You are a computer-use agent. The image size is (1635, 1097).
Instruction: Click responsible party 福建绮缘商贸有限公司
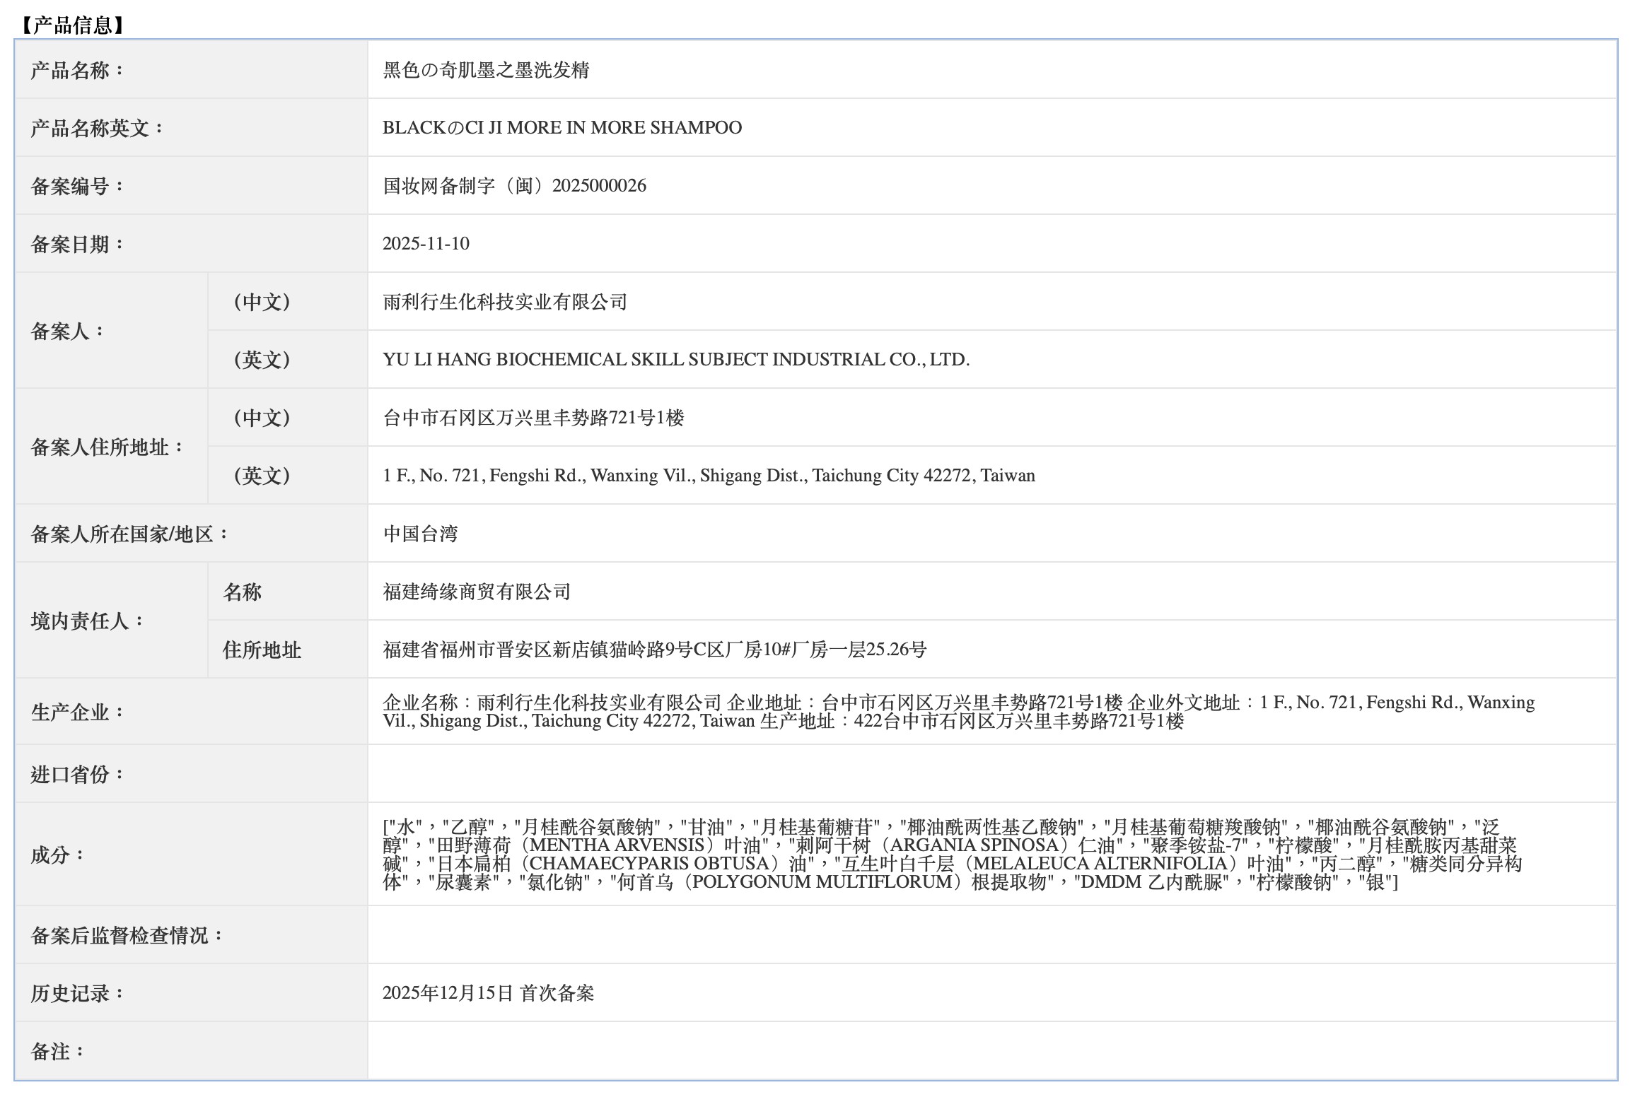tap(477, 592)
